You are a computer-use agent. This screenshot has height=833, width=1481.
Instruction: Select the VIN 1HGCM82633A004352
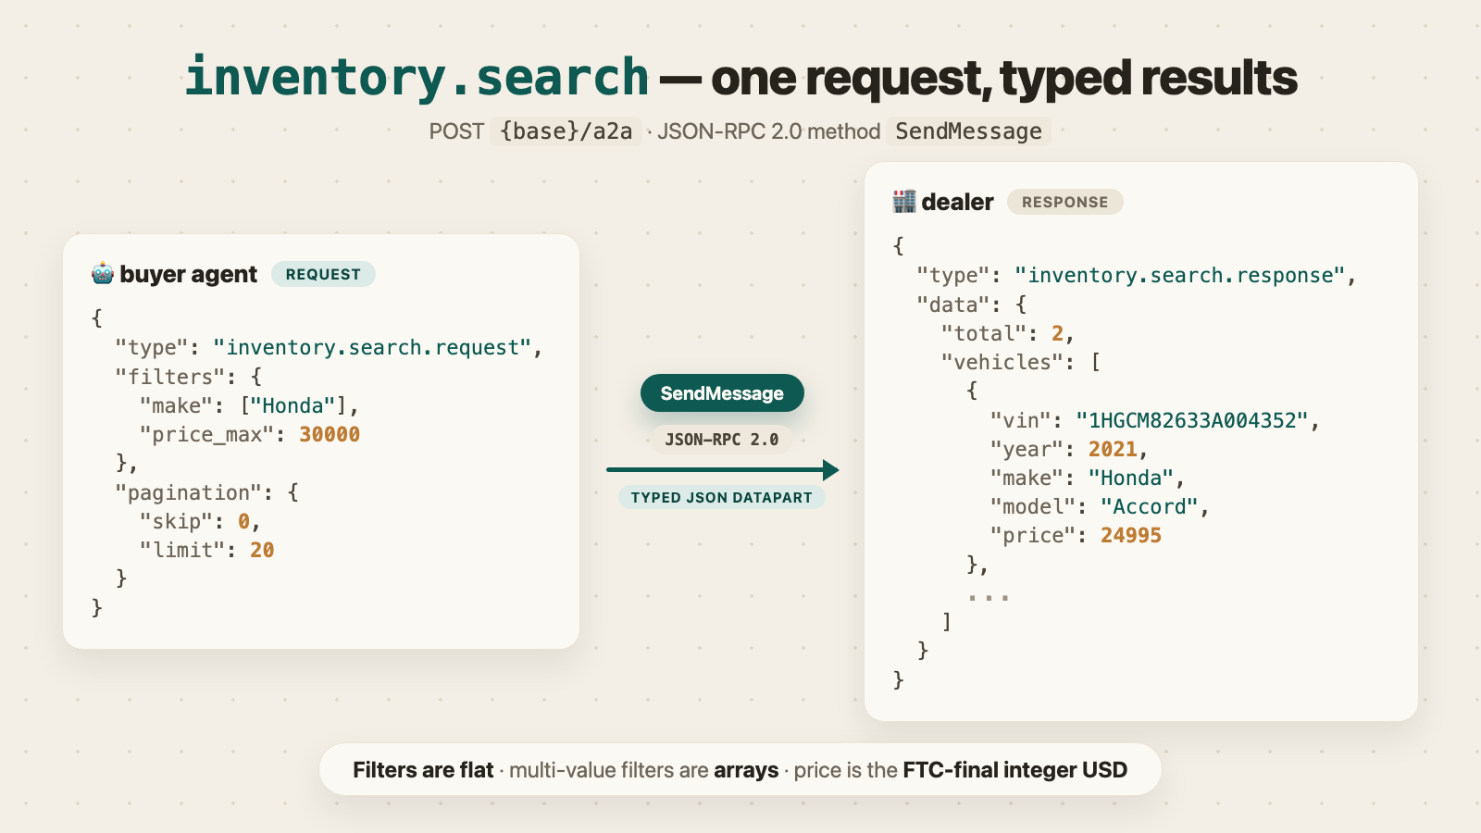(1192, 420)
